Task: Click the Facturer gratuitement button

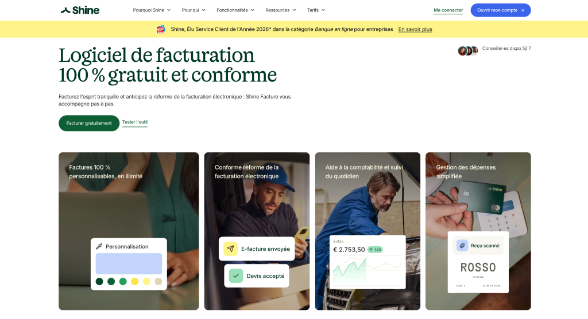Action: 89,123
